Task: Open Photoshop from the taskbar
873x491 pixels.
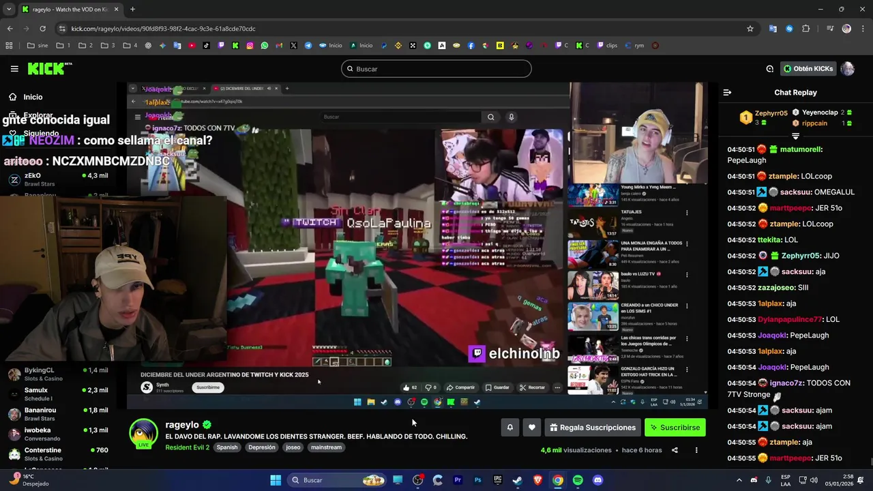Action: (477, 480)
